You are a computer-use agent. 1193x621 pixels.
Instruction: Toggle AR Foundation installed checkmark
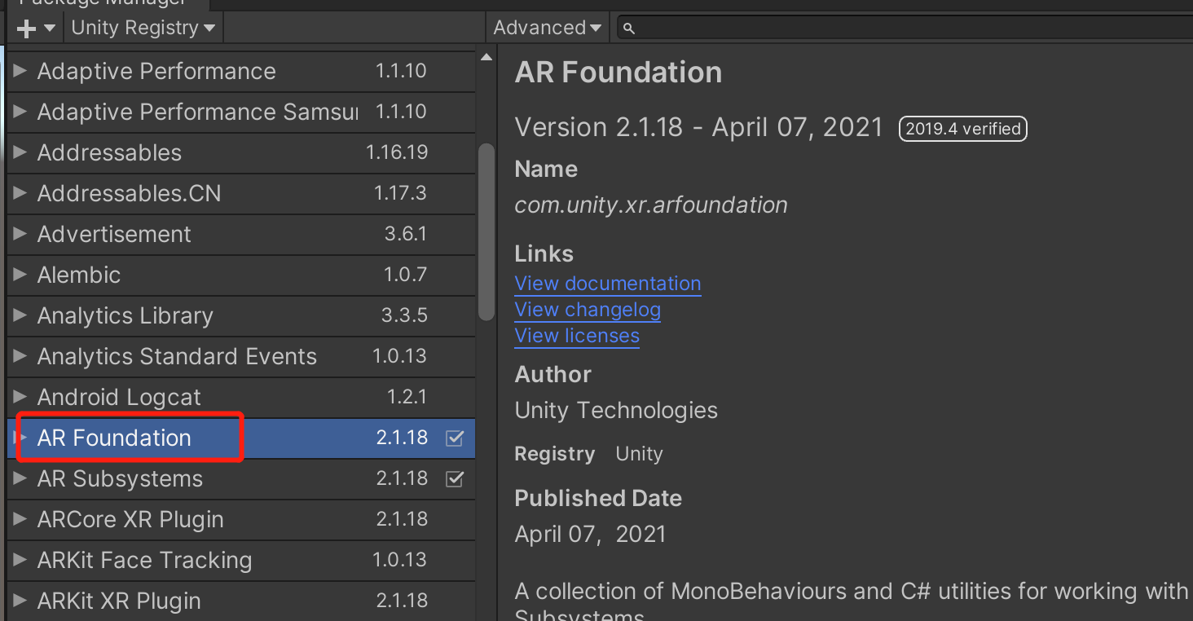[x=455, y=438]
